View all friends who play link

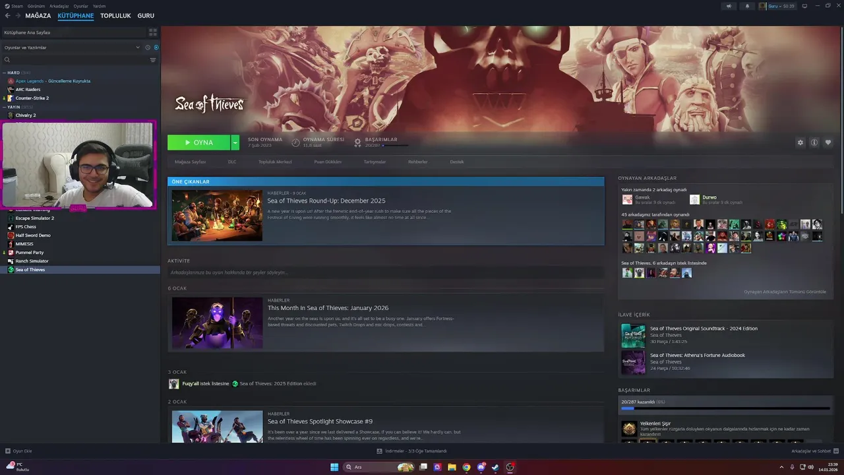pos(785,292)
